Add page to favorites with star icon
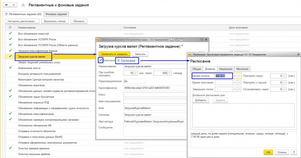 [23, 5]
